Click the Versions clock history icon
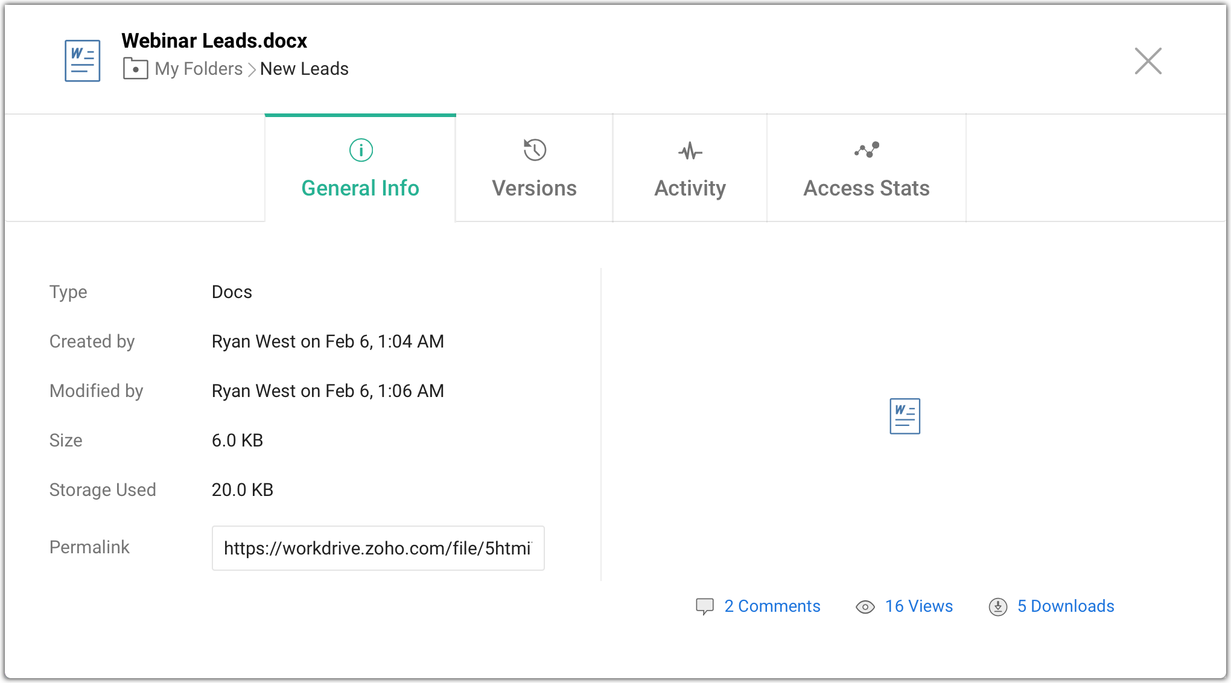 click(x=535, y=150)
